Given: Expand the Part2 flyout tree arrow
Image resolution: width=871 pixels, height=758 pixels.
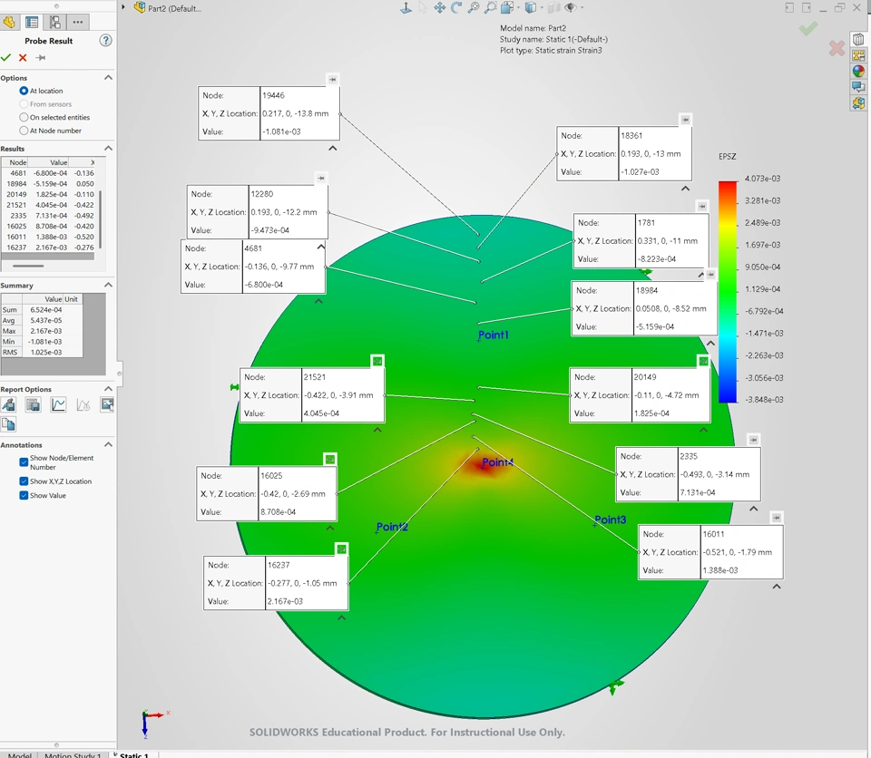Looking at the screenshot, I should (x=123, y=7).
